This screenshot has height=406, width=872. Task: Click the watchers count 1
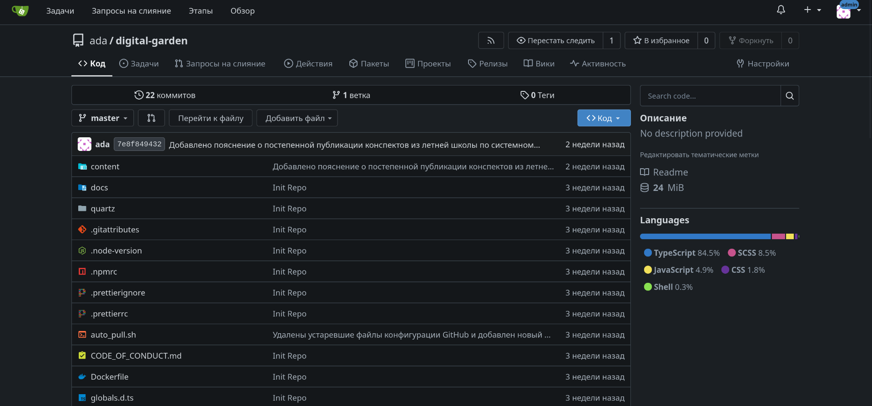pyautogui.click(x=611, y=40)
